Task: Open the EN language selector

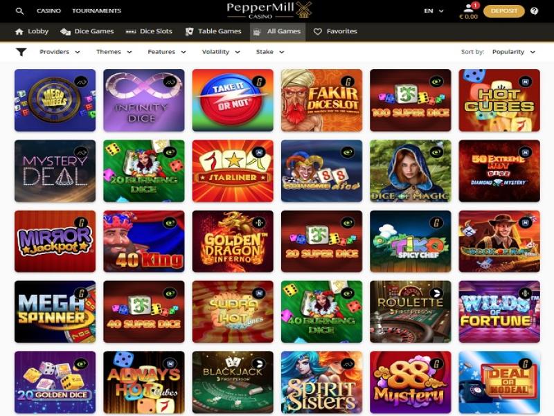Action: pos(434,11)
